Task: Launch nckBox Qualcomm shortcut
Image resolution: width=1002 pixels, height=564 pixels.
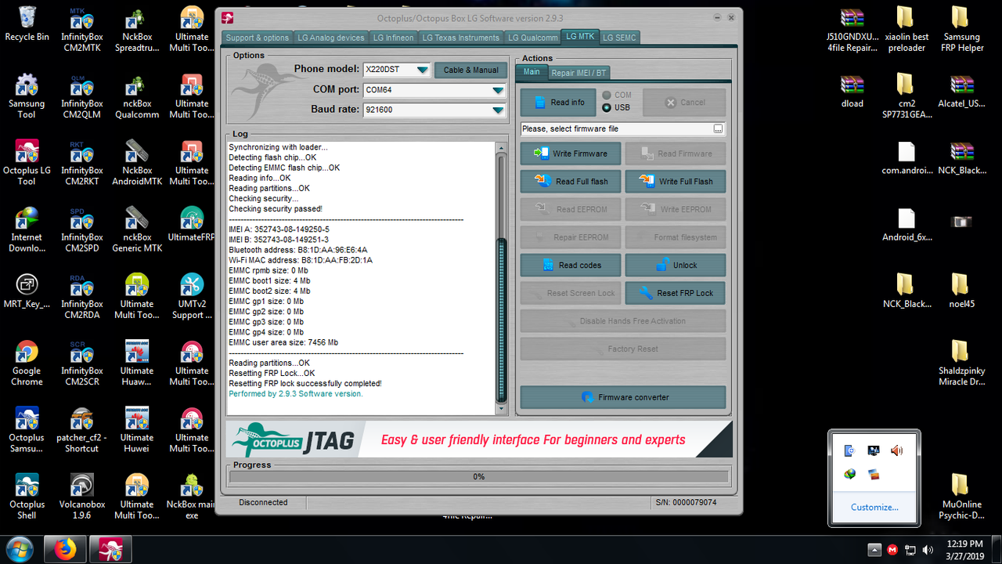Action: coord(137,97)
